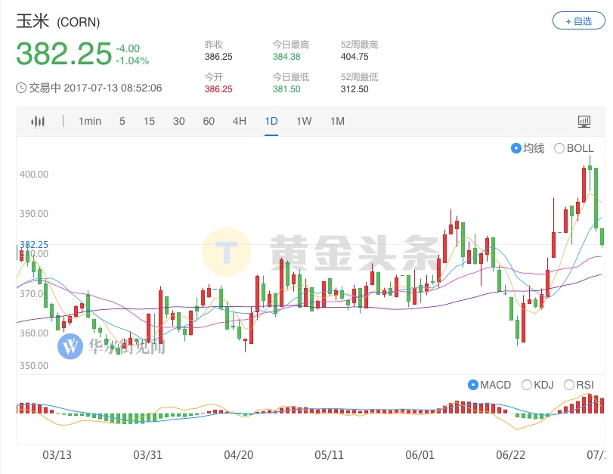613x474 pixels.
Task: Select the 15-minute interval
Action: point(149,121)
